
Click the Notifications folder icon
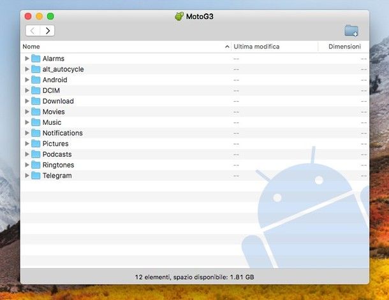tap(36, 133)
